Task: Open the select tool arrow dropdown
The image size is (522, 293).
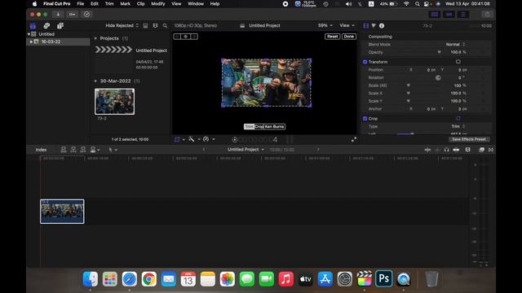Action: 113,150
